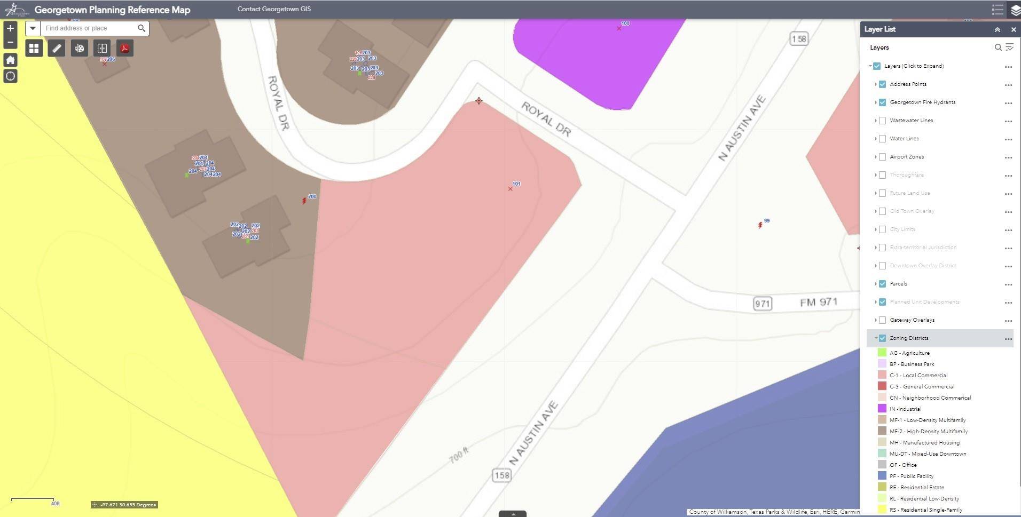Viewport: 1021px width, 517px height.
Task: Collapse the Layer List panel chevron
Action: (x=997, y=30)
